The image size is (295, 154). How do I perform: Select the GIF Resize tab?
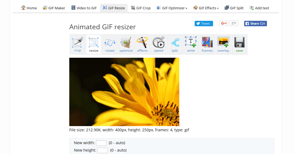(114, 8)
